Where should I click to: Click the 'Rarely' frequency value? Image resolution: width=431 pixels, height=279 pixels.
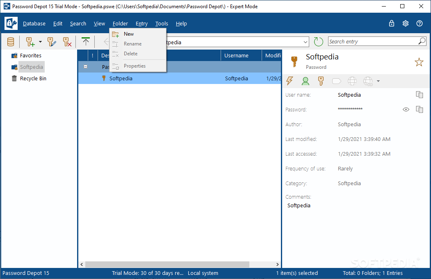tap(345, 169)
